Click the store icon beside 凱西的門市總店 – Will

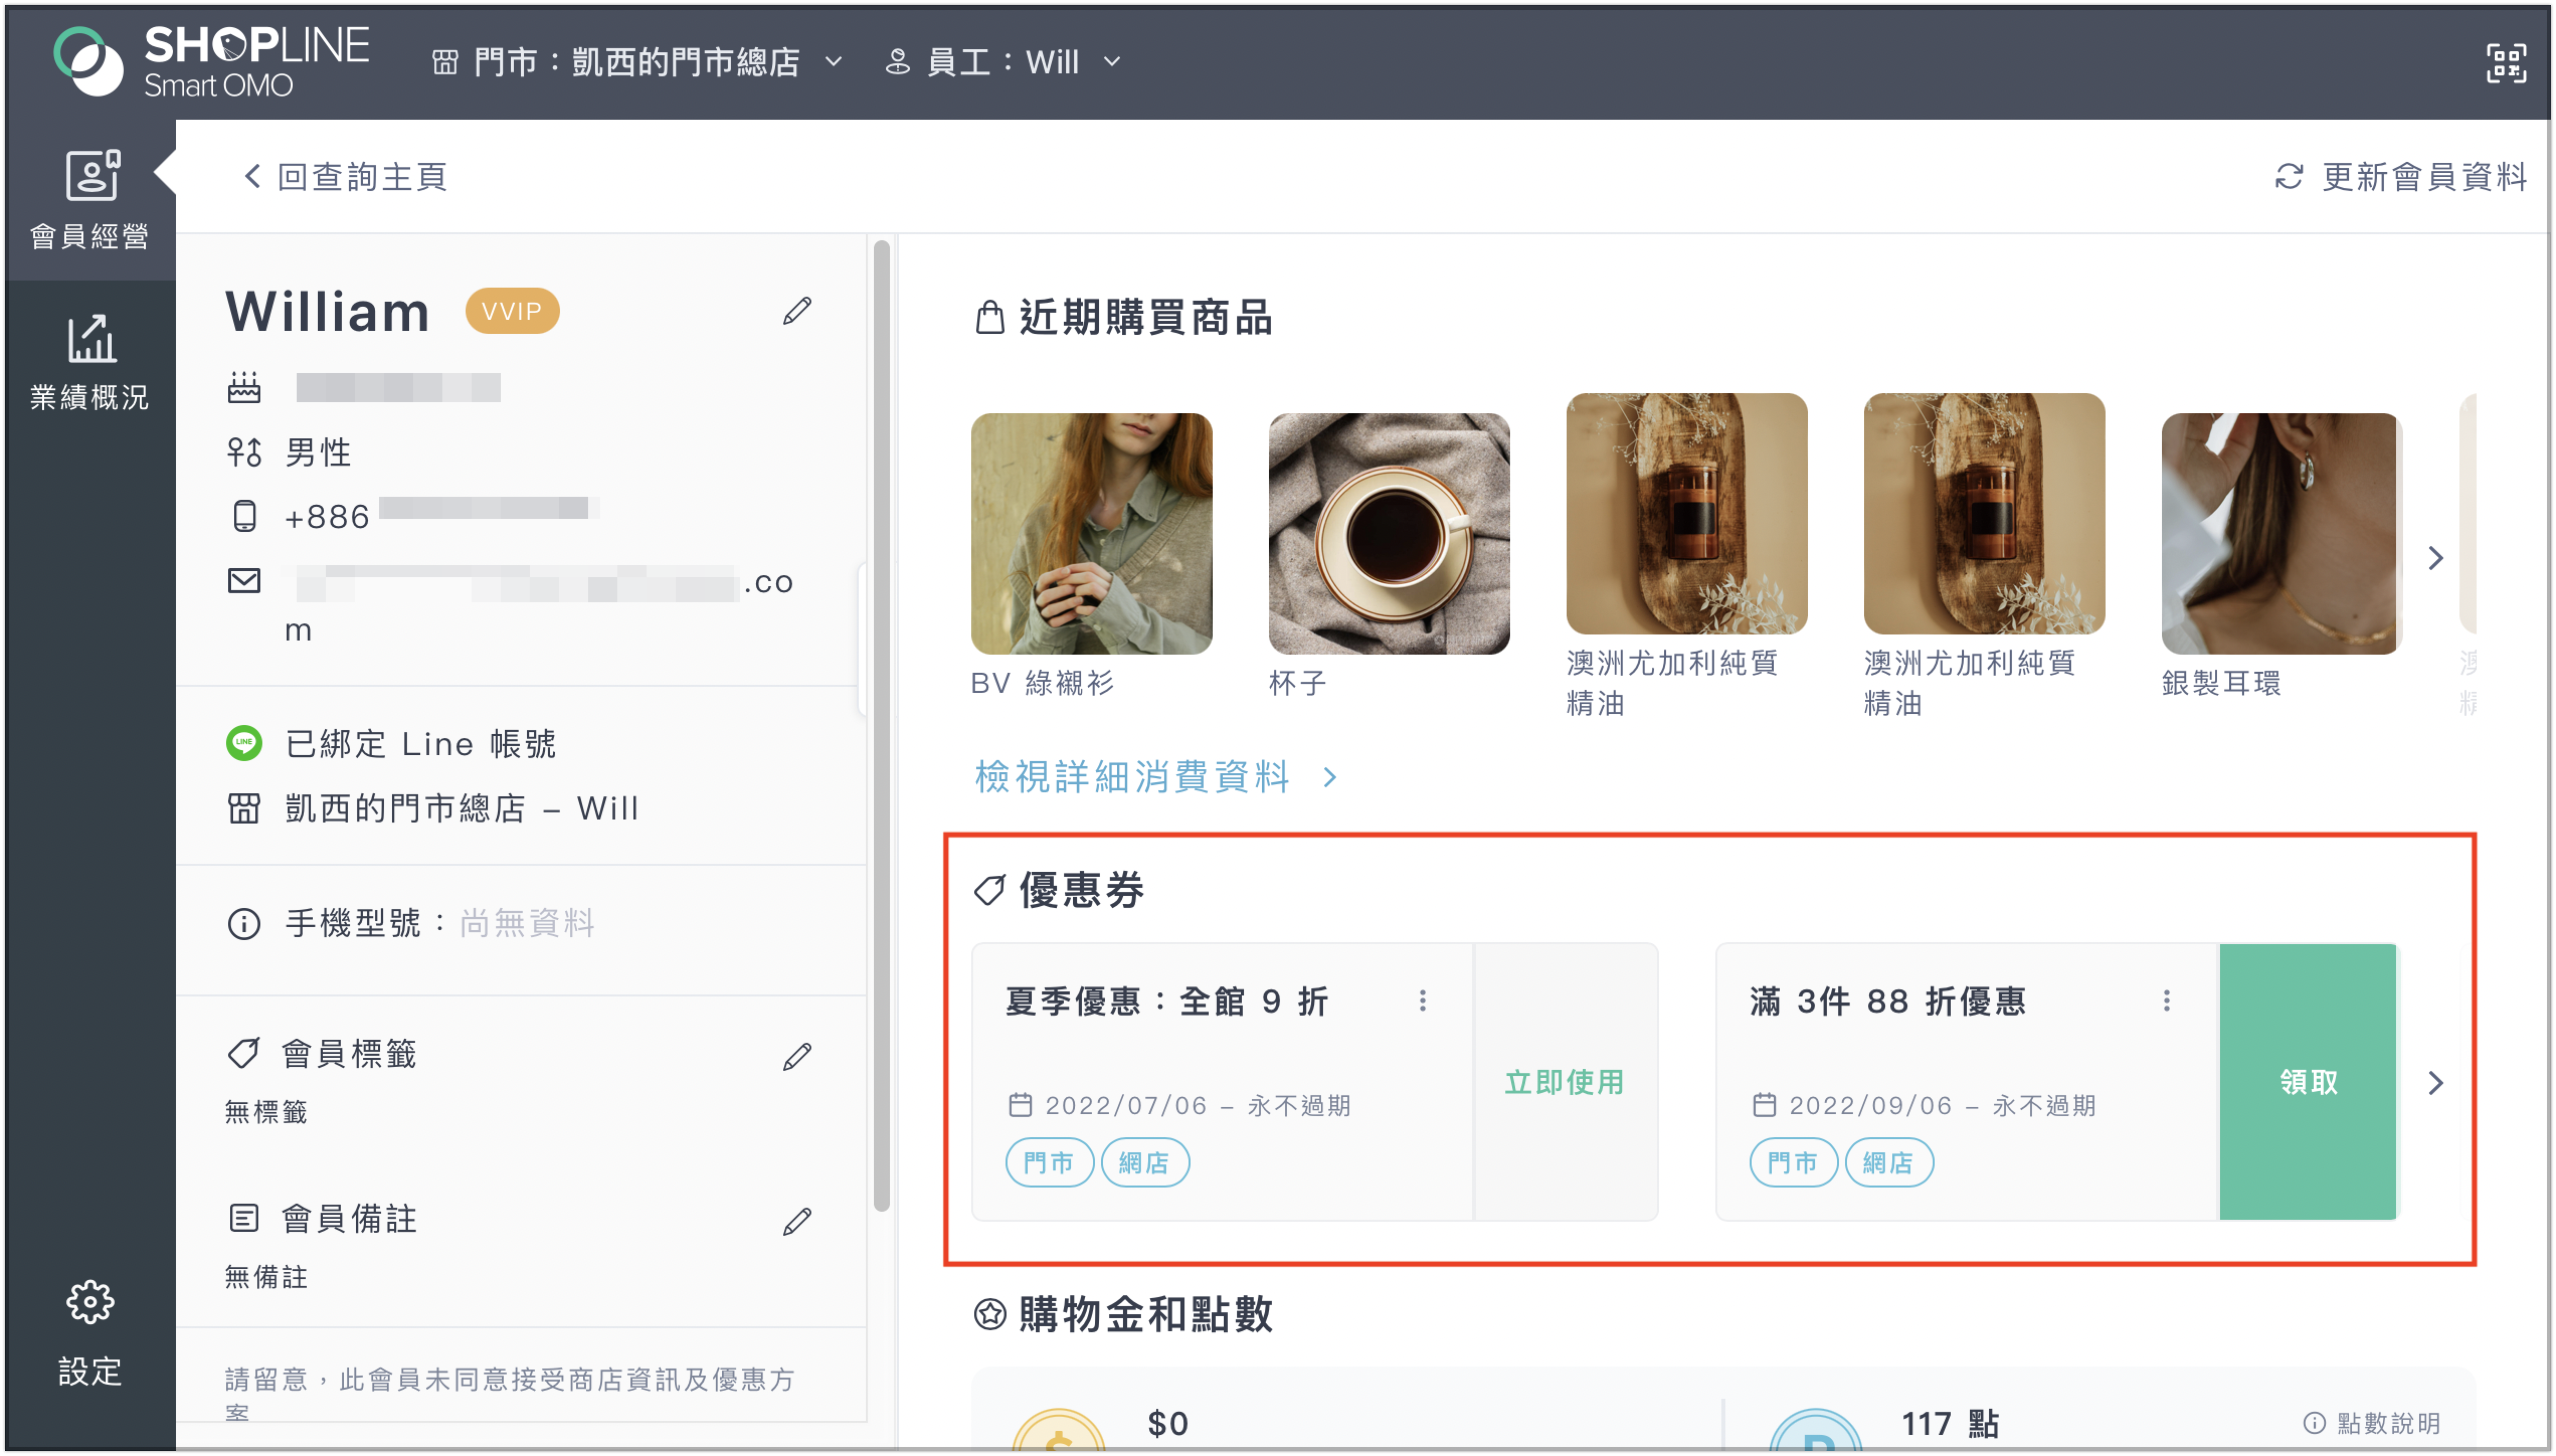point(244,808)
